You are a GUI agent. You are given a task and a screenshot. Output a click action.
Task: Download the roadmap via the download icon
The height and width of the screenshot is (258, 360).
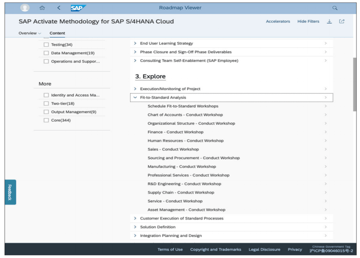[329, 21]
